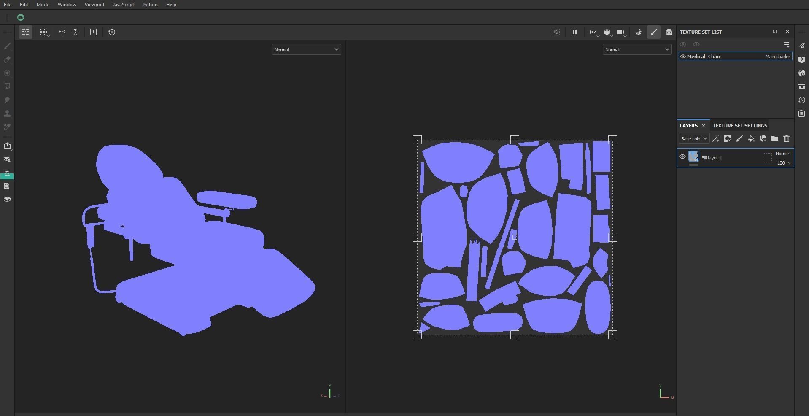Open the export/send-to icon in the left sidebar

click(x=7, y=146)
